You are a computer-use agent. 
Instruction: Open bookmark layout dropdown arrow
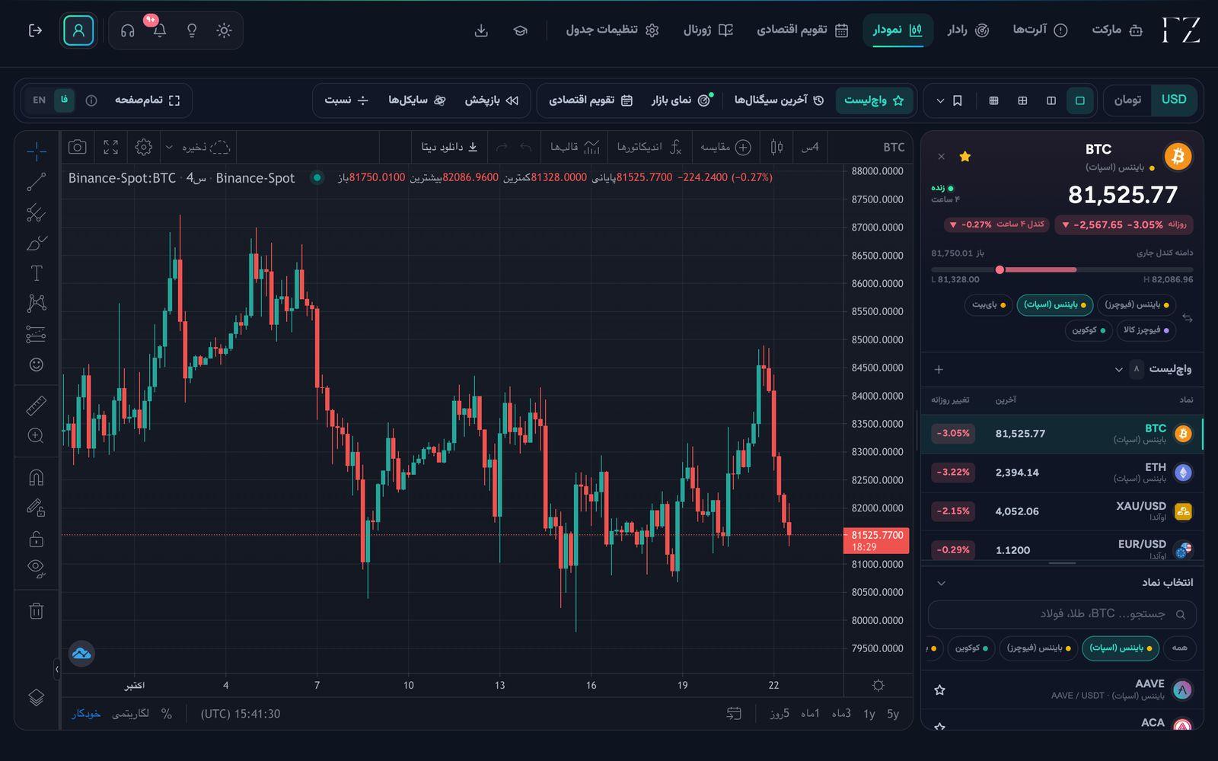(940, 100)
